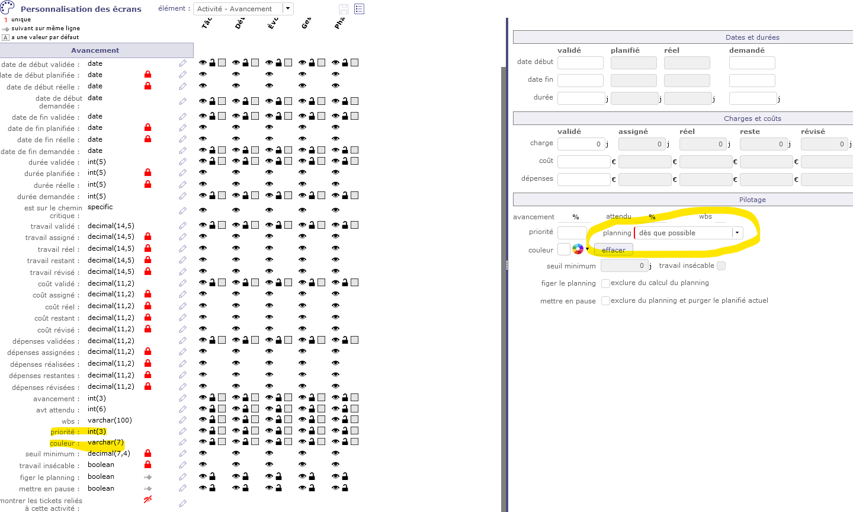Click the pencil icon for 'coût validé'
Viewport: 853px width, 512px height.
tap(182, 283)
